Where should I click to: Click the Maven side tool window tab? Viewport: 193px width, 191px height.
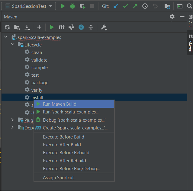190,43
